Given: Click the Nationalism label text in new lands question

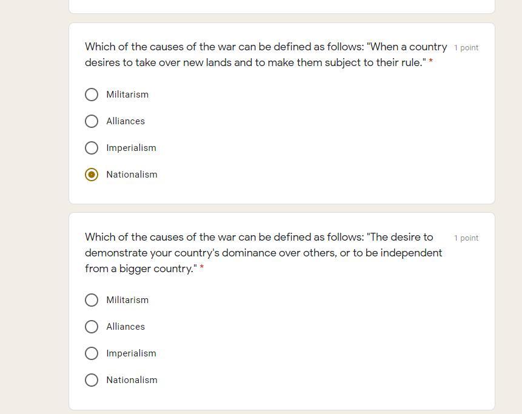Looking at the screenshot, I should (x=132, y=175).
